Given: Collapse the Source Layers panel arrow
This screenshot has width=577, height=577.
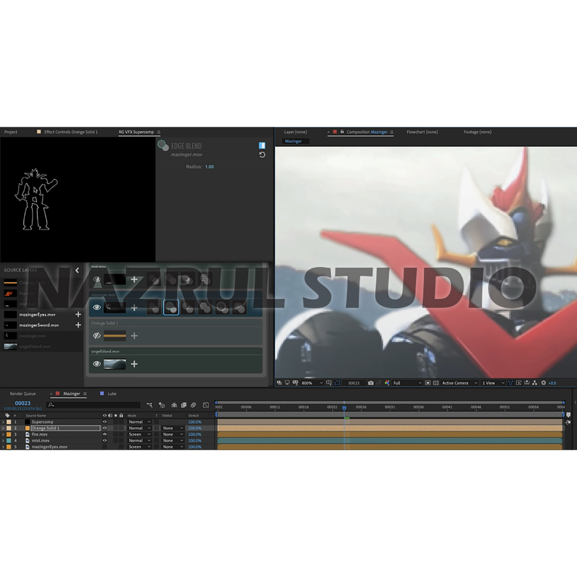Looking at the screenshot, I should click(77, 270).
